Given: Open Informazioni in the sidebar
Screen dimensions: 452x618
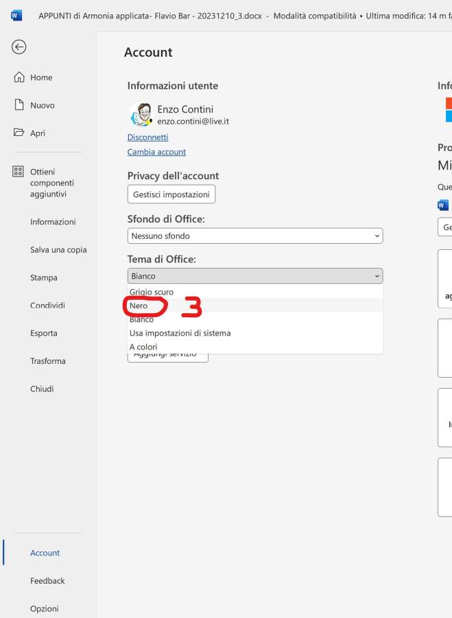Looking at the screenshot, I should 53,222.
